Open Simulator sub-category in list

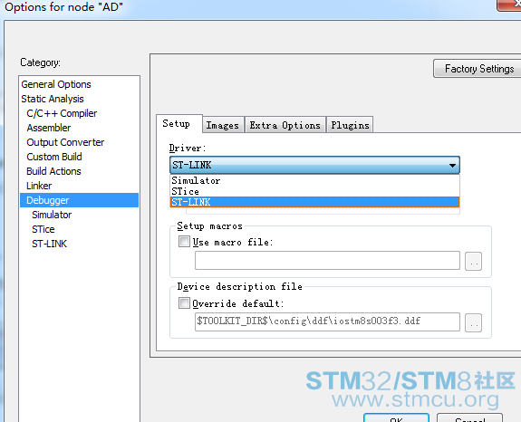52,215
